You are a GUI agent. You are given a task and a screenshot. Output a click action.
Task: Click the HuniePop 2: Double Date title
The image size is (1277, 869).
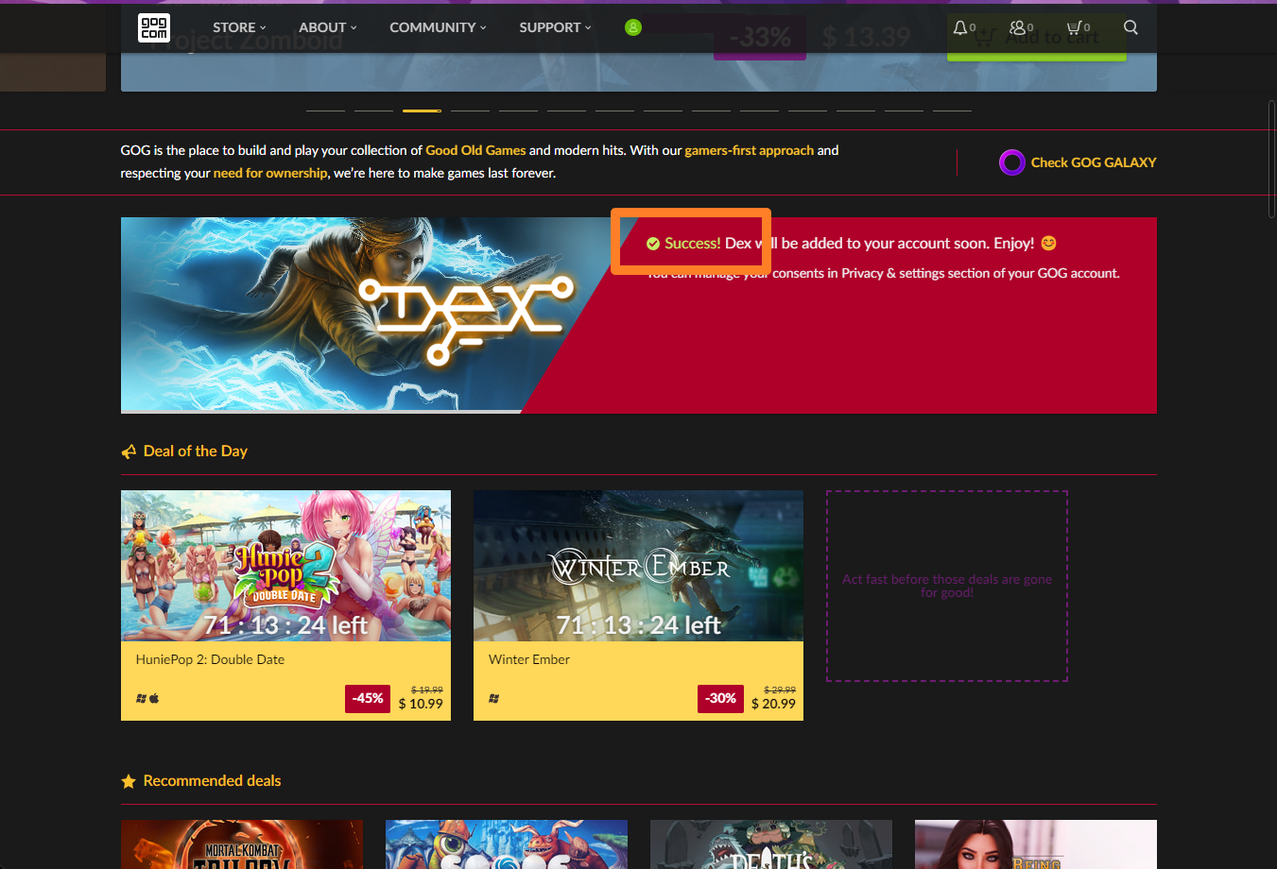pos(210,659)
